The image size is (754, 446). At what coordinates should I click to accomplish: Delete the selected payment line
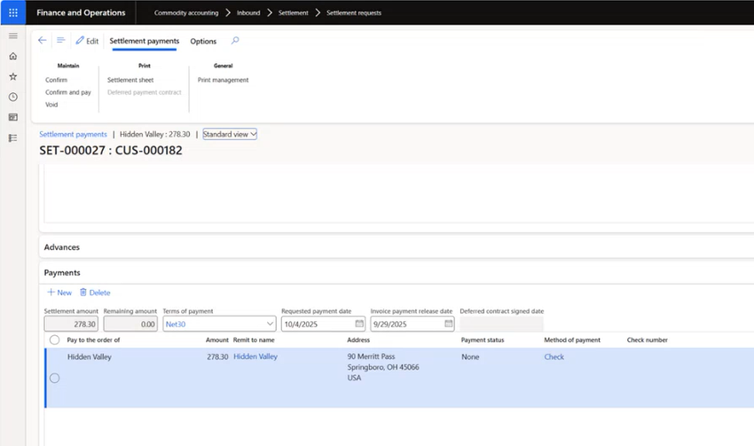[x=95, y=293]
